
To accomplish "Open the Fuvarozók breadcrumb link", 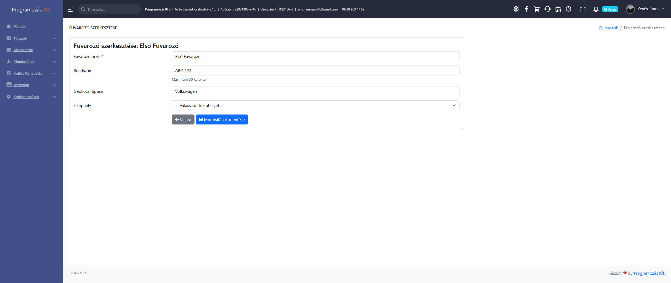I will point(608,28).
